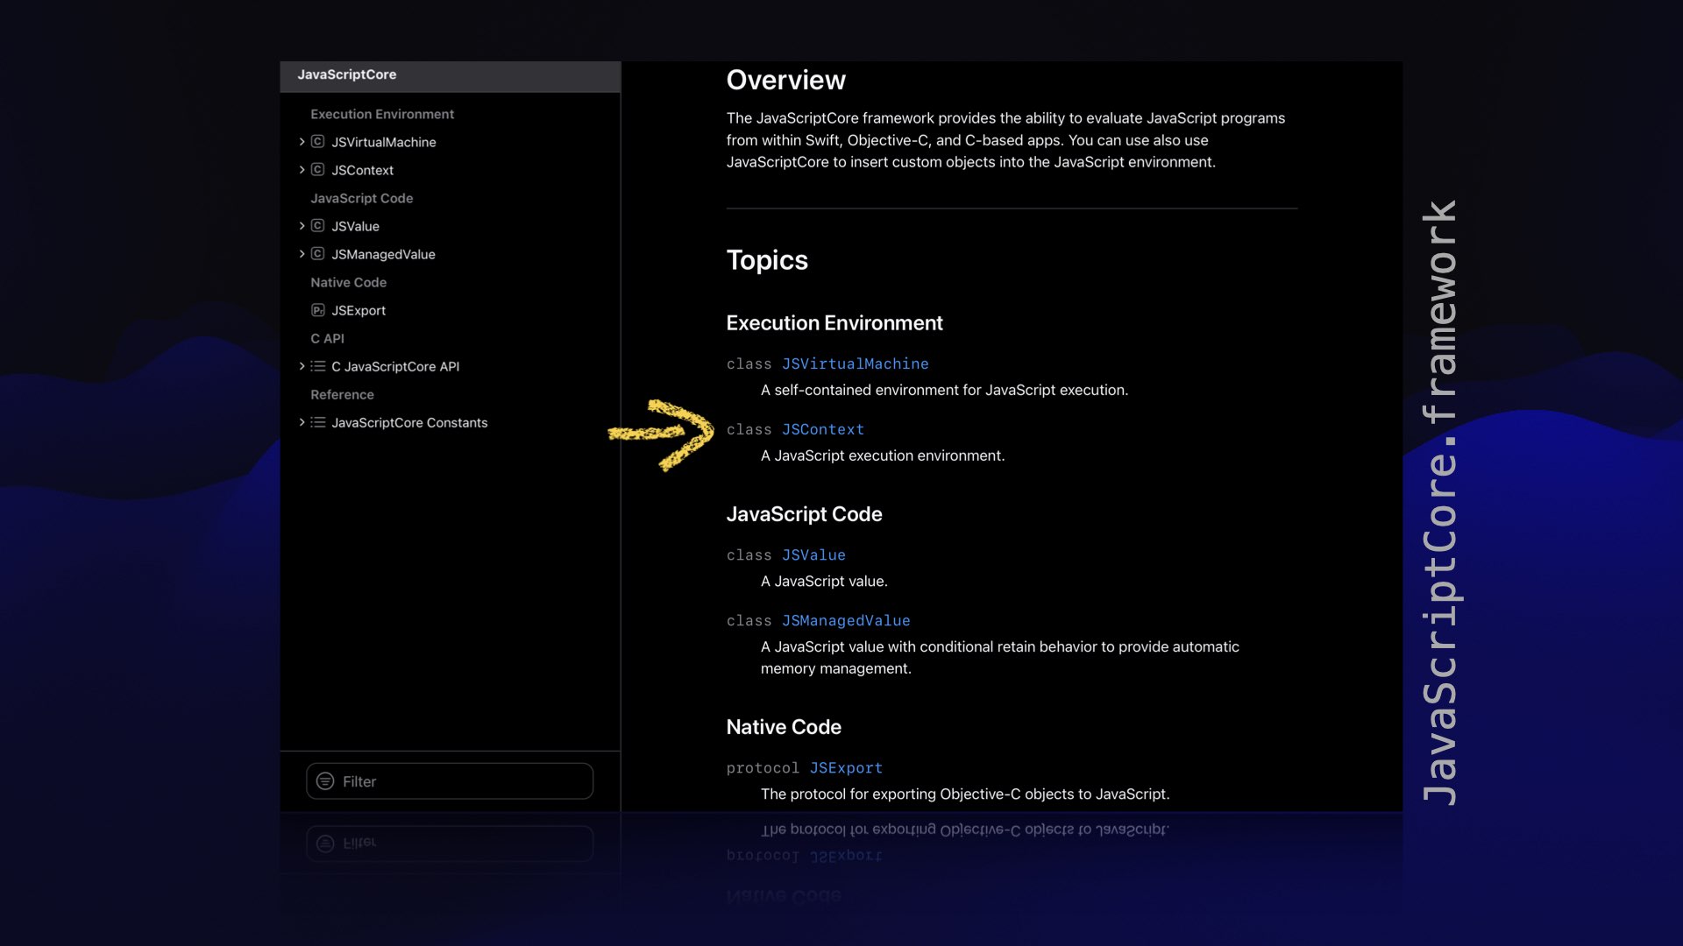Expand C JavaScriptCore API chevron
Screen dimensions: 1683x946
pos(302,366)
